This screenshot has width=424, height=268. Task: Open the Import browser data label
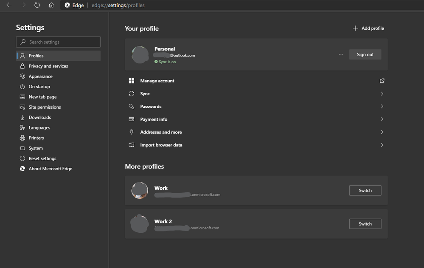pyautogui.click(x=161, y=145)
